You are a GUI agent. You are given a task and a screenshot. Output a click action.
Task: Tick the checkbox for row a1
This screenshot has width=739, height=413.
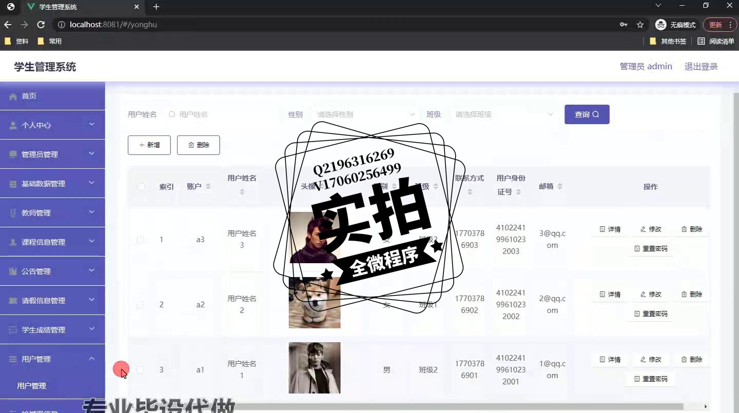click(140, 370)
